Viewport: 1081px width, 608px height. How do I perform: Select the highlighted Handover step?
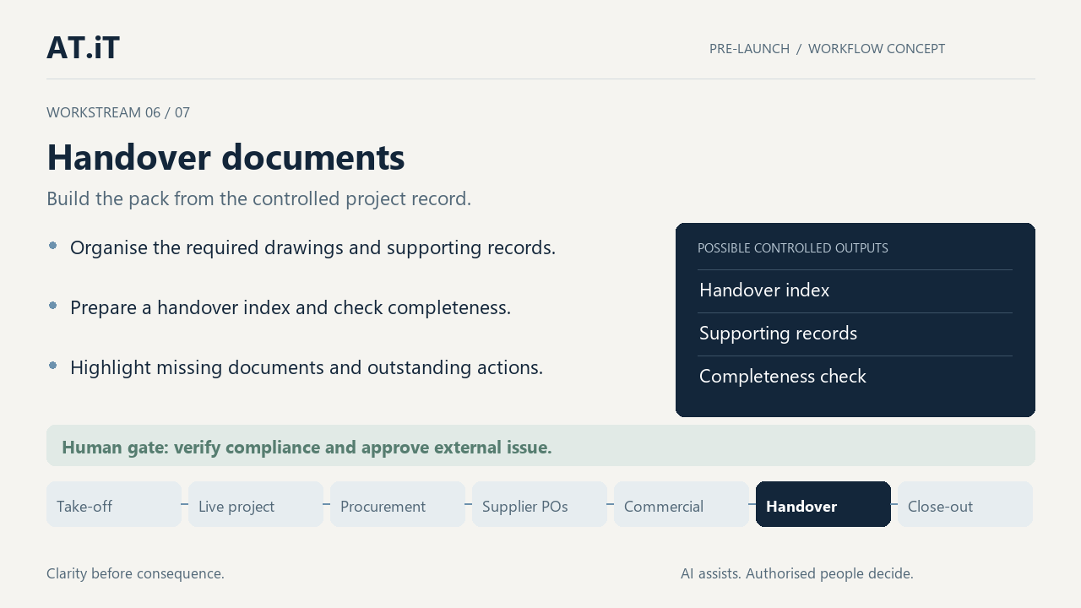pyautogui.click(x=823, y=504)
